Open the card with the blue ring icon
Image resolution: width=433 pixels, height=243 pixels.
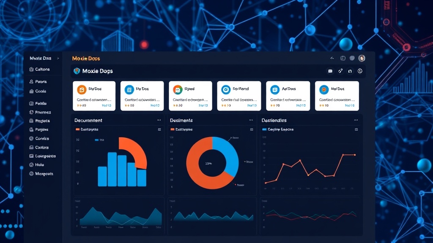pyautogui.click(x=239, y=96)
